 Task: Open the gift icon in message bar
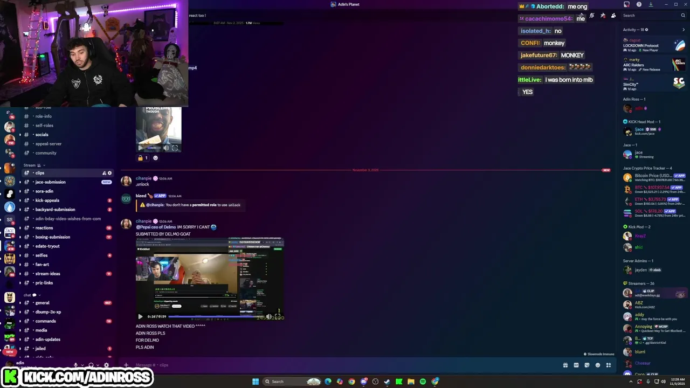pyautogui.click(x=565, y=365)
